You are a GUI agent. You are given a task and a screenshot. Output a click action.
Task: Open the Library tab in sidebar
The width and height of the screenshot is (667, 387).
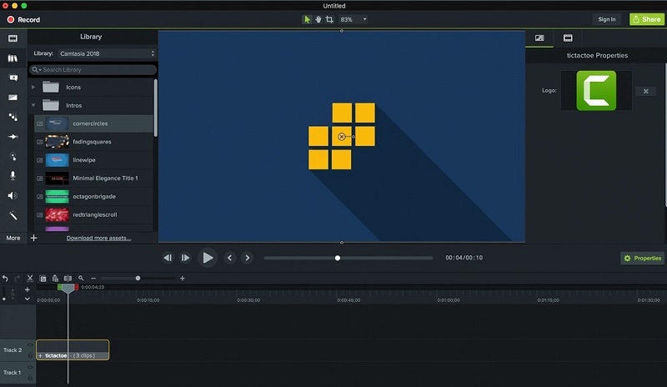(13, 58)
